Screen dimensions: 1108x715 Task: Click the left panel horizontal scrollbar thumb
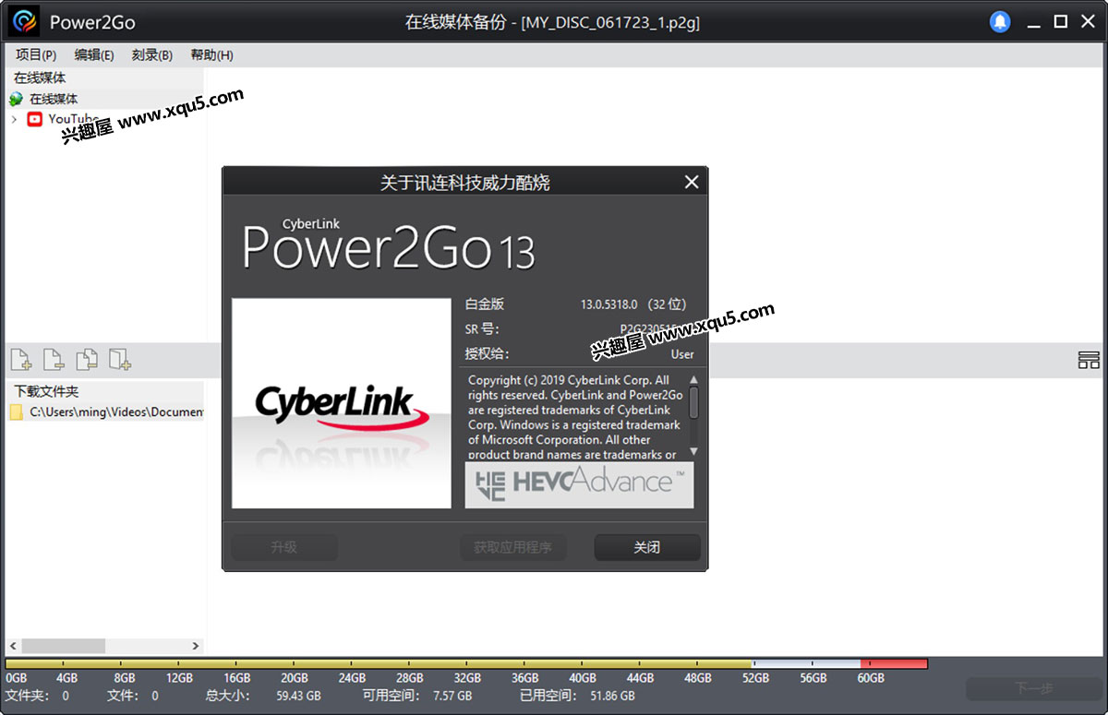coord(64,646)
